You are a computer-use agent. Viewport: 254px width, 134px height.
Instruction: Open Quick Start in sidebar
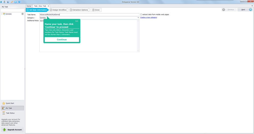pos(10,103)
